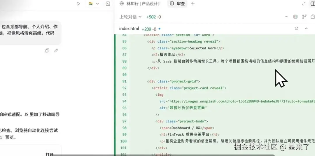Click the <img tag on line 93
Viewport: 315px width, 156px height.
[x=159, y=94]
